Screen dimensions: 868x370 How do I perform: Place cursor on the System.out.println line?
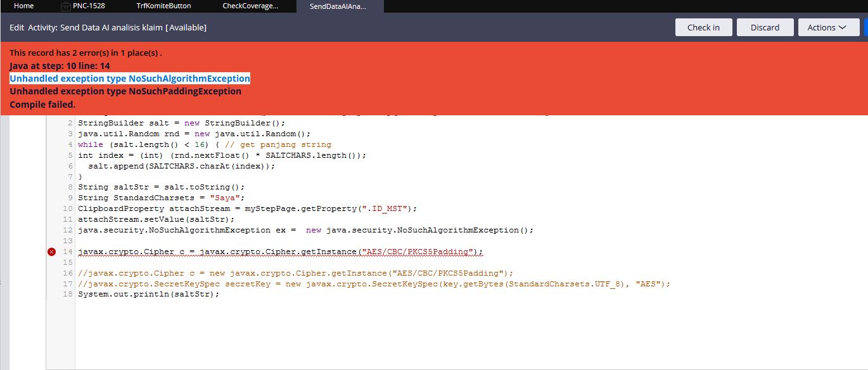(x=149, y=294)
